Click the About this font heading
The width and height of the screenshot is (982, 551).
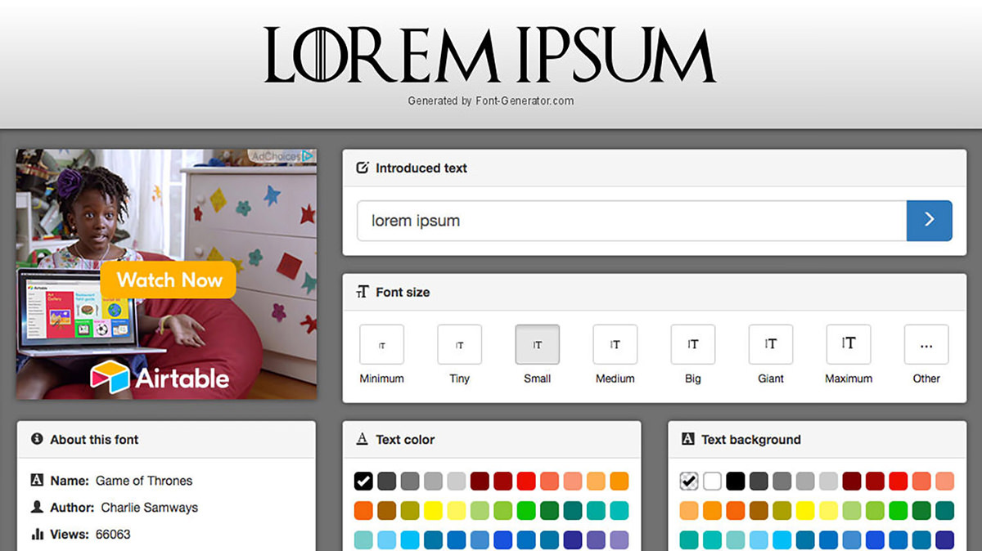(x=94, y=439)
